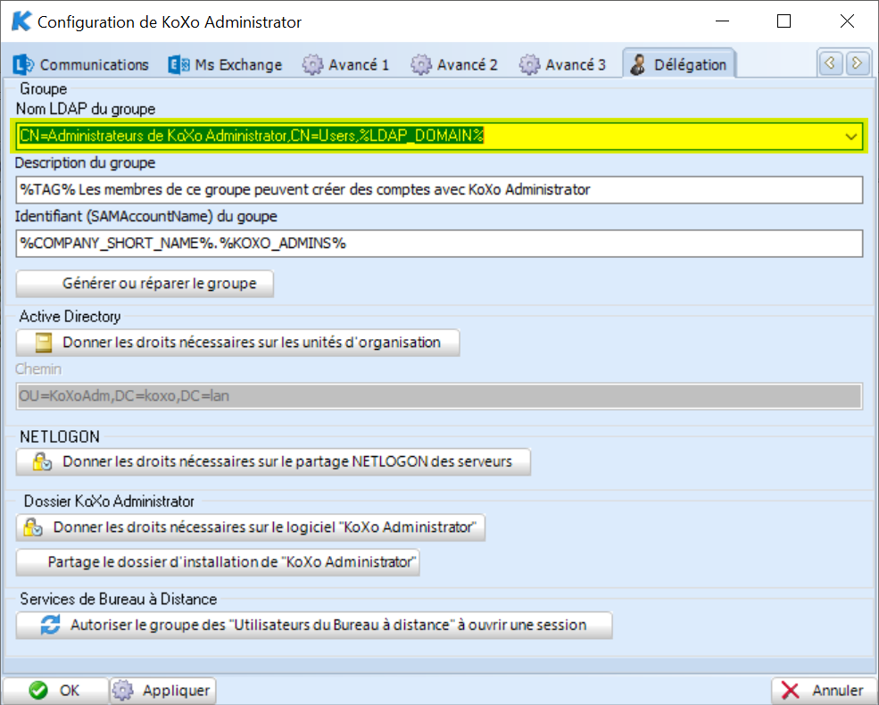
Task: Maximize the configuration window
Action: pyautogui.click(x=784, y=21)
